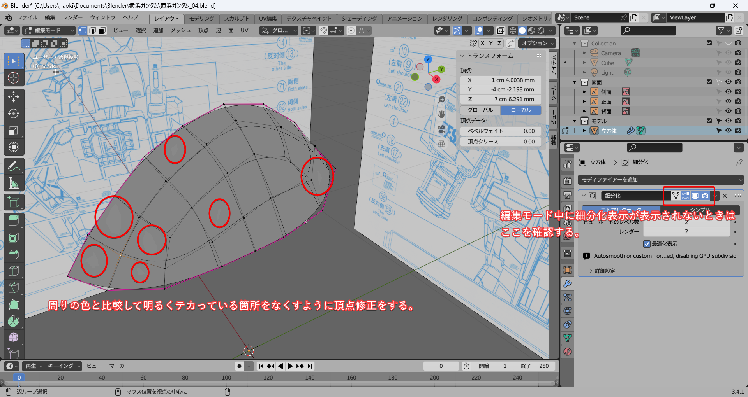The height and width of the screenshot is (397, 748).
Task: Open the 編集モード mode dropdown
Action: [49, 31]
